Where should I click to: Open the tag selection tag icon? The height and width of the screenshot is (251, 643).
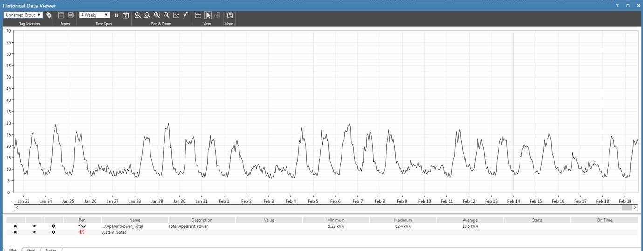point(49,15)
